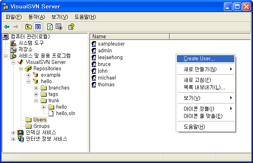
Task: Expand the example repository node
Action: tap(29, 75)
